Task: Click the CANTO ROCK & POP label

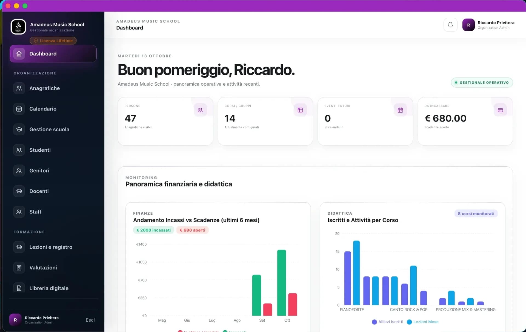Action: tap(408, 310)
